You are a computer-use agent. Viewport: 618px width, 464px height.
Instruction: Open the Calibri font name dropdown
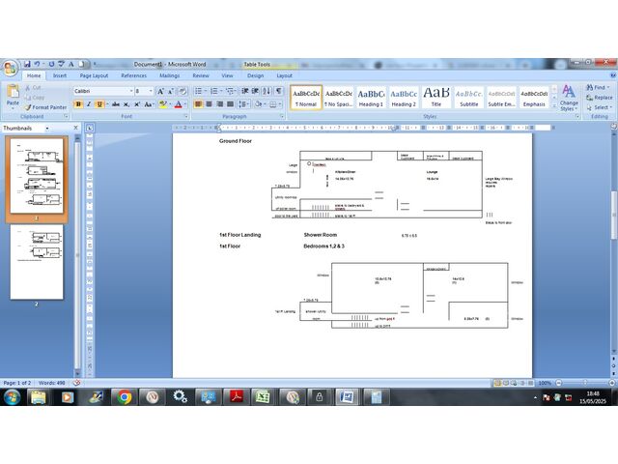pos(102,91)
